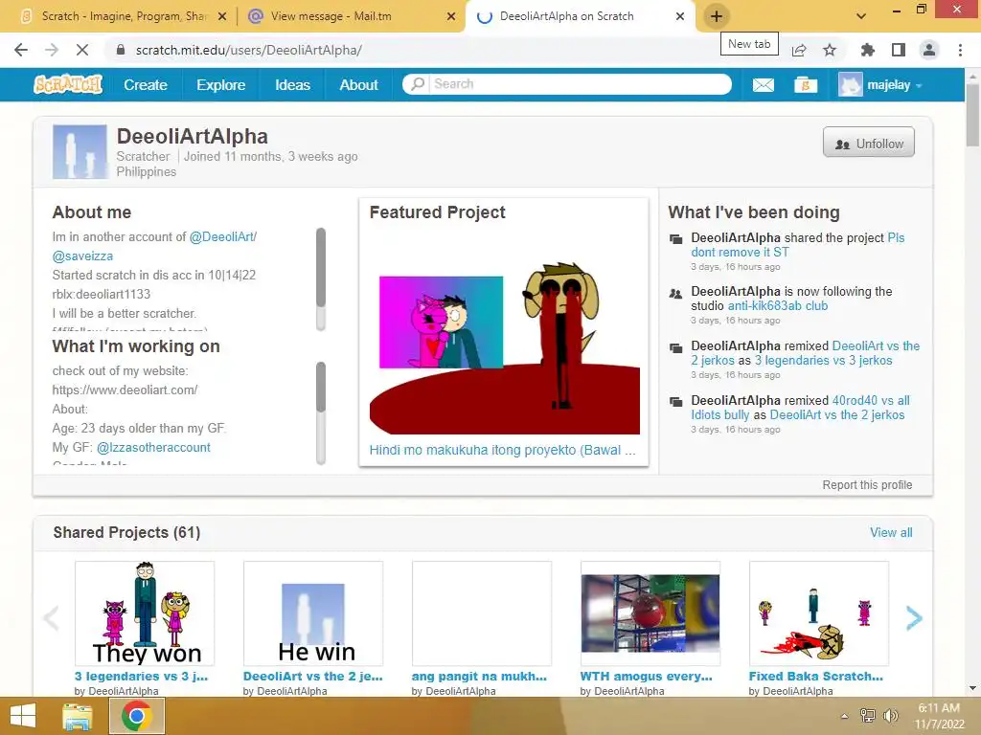Open the Chrome profile icon
981x735 pixels.
(929, 50)
